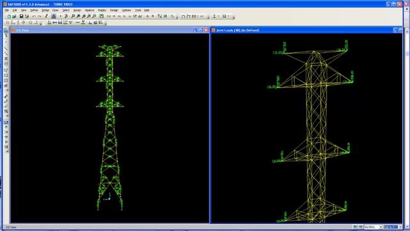This screenshot has width=410, height=231.
Task: Select the draw rectangular area tool
Action: click(x=6, y=76)
